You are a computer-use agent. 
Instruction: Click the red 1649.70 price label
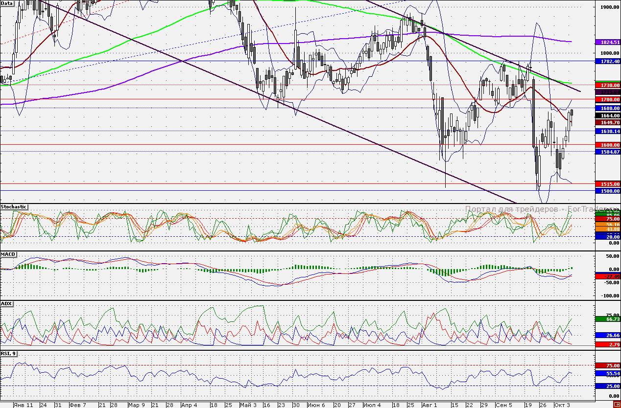(607, 123)
